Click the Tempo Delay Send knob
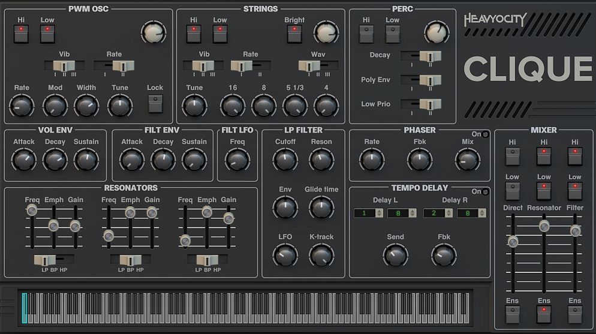The image size is (596, 334). [x=395, y=255]
